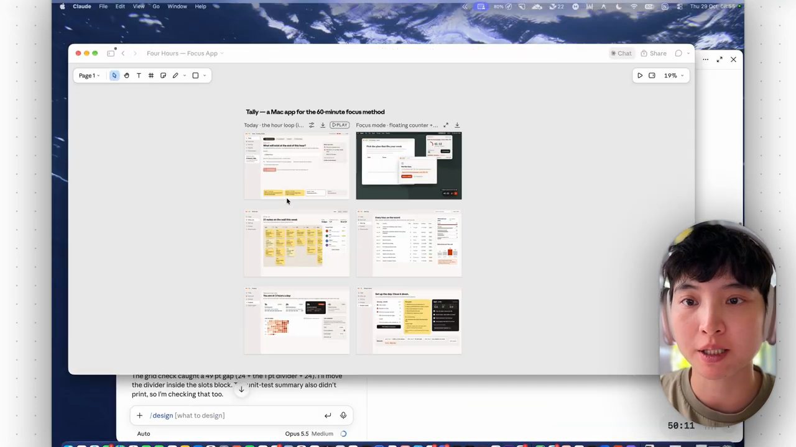Select the Hand pan tool
The width and height of the screenshot is (796, 447).
[126, 76]
